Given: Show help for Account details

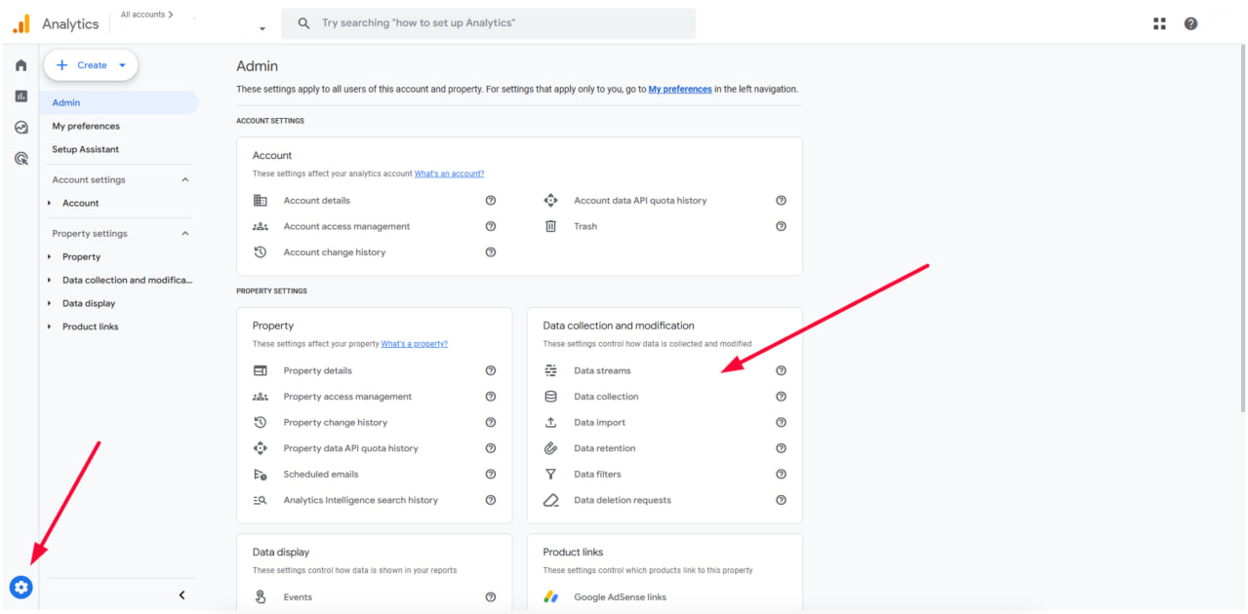Looking at the screenshot, I should coord(490,201).
